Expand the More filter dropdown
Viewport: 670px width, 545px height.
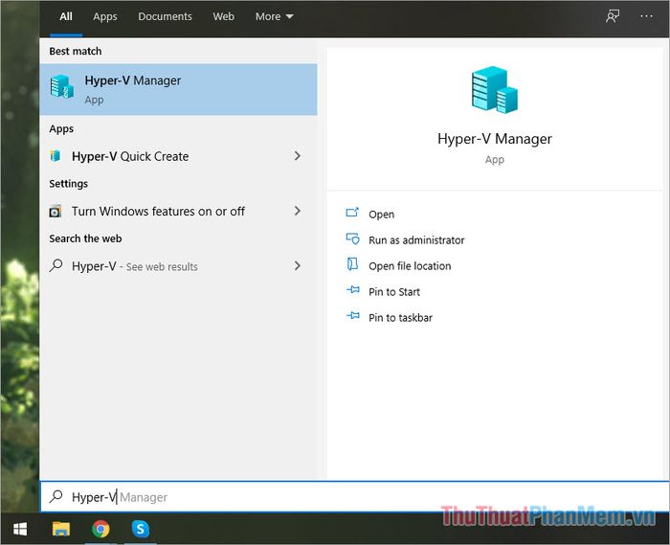tap(275, 16)
